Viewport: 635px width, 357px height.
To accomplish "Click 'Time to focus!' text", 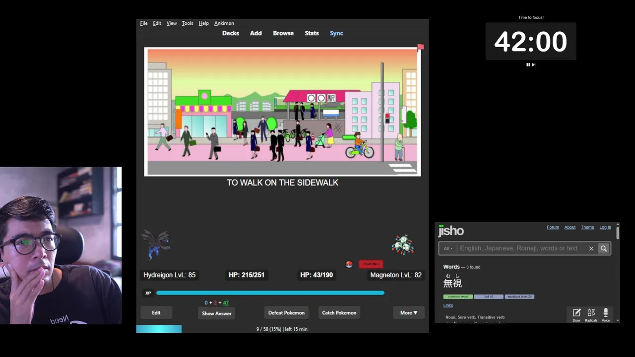I will coord(531,17).
